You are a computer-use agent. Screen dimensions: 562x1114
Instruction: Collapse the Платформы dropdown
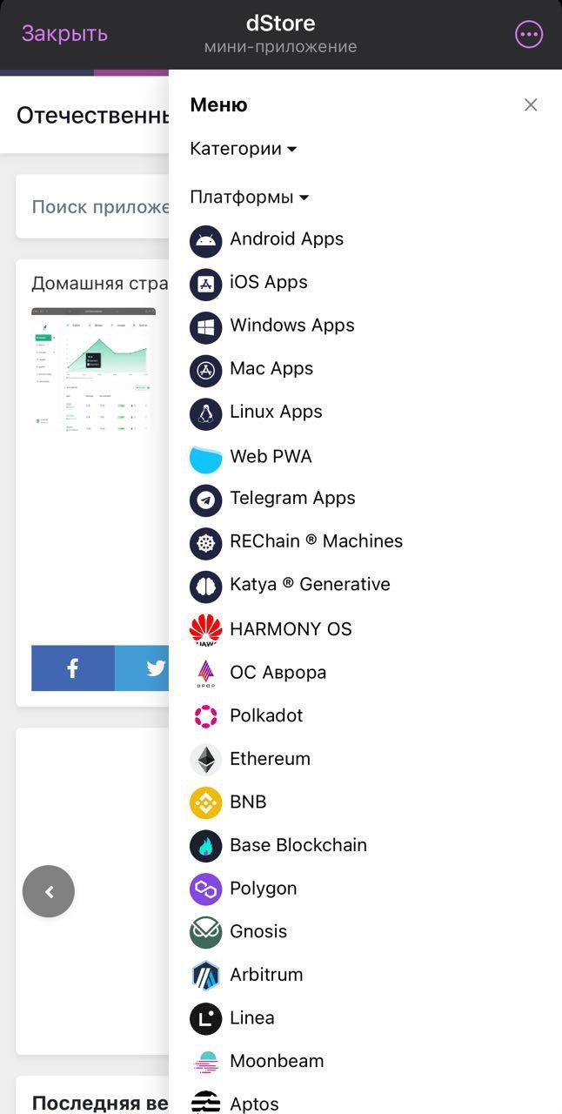pyautogui.click(x=249, y=197)
